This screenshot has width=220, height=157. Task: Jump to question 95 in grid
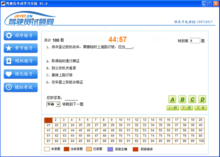click(x=160, y=141)
